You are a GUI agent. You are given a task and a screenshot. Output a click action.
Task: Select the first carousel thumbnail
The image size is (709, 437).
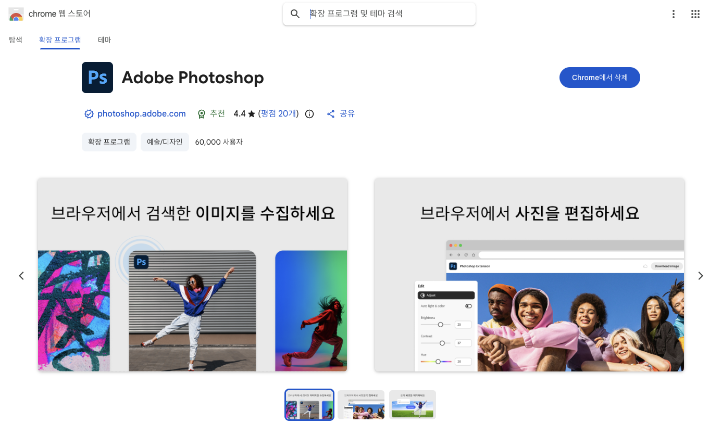(309, 405)
